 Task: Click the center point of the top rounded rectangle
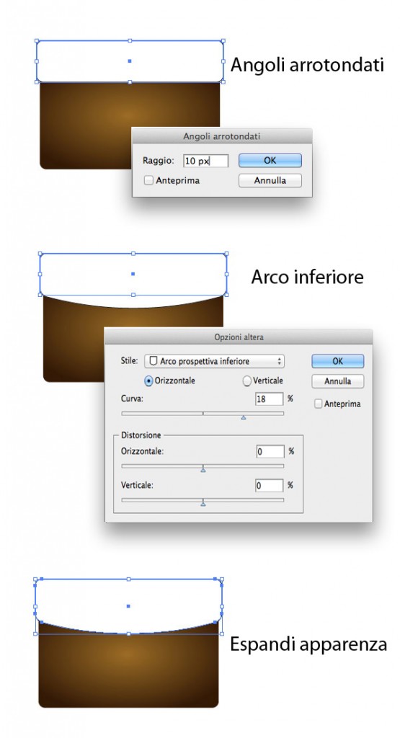point(130,61)
